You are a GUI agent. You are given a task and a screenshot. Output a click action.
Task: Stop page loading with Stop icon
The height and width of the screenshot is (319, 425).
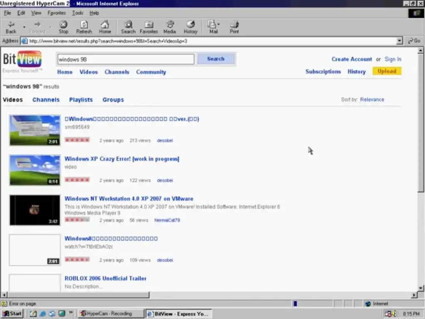coord(64,27)
